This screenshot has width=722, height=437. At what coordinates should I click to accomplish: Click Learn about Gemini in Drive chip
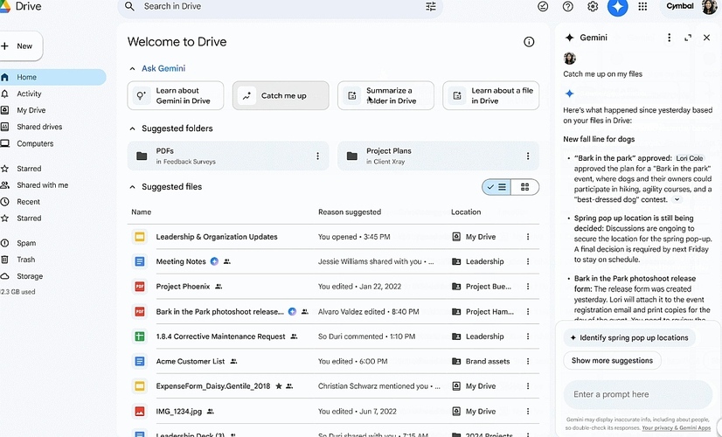point(176,96)
